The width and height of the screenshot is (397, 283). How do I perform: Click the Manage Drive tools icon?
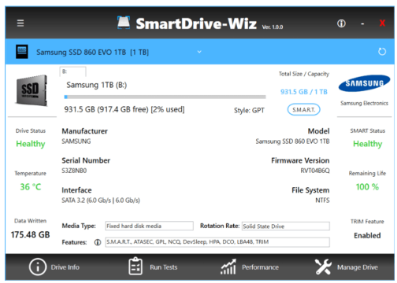tap(323, 266)
